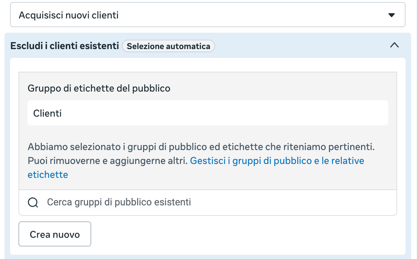Click the "Selezione automatica" badge

[168, 46]
